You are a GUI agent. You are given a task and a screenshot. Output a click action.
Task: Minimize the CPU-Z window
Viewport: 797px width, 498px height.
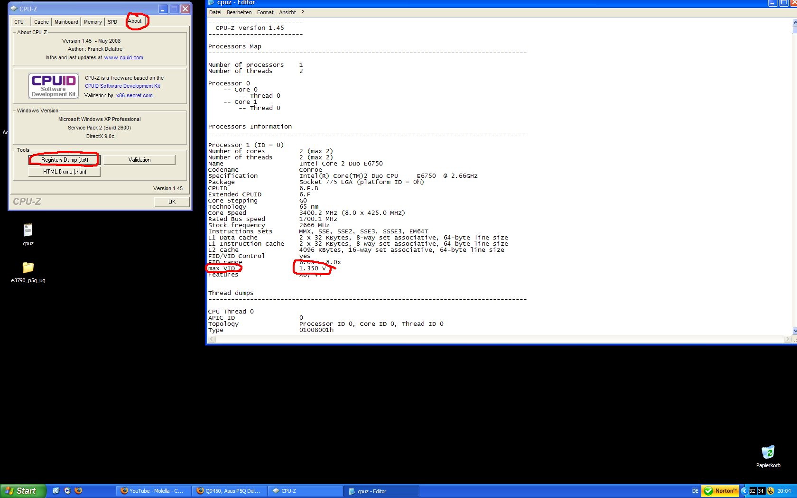pyautogui.click(x=163, y=9)
